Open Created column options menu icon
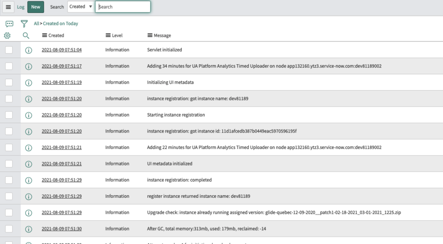Viewport: 443px width, 244px height. coord(45,35)
